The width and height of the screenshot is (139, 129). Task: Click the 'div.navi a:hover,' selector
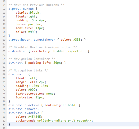(x=24, y=109)
